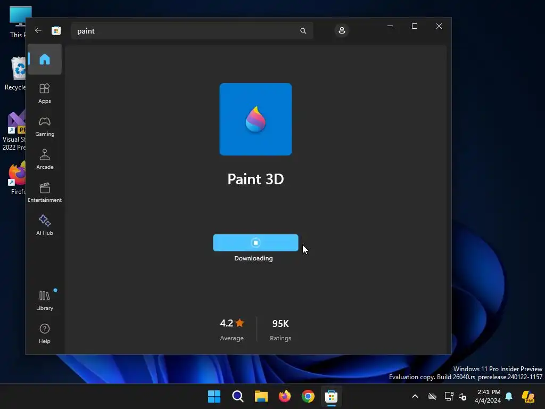Screen dimensions: 545x409
Task: Launch Firefox from the taskbar
Action: point(285,396)
